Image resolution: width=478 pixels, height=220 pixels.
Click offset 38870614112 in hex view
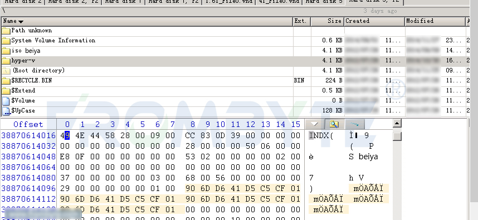(x=28, y=199)
